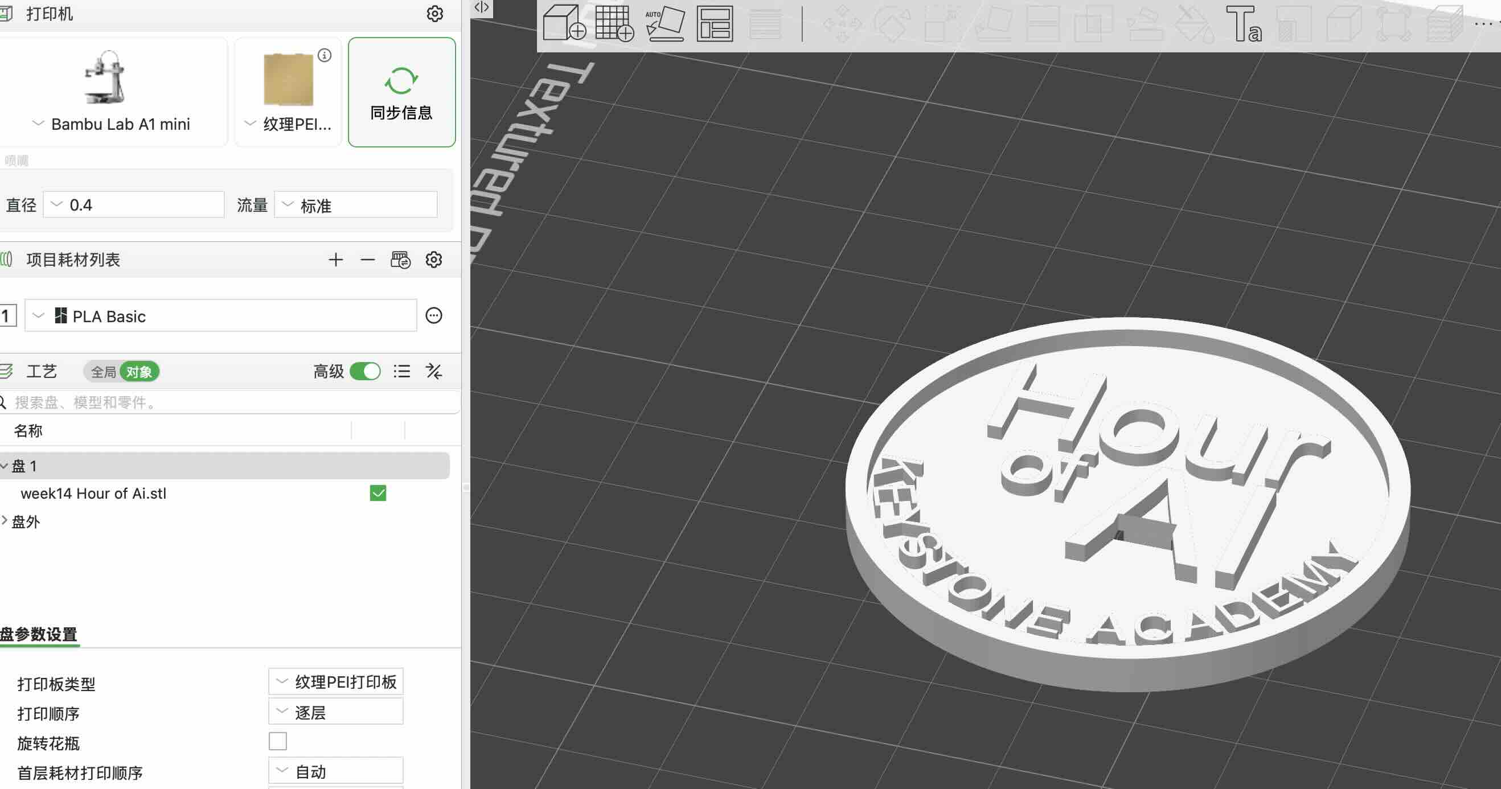Image resolution: width=1501 pixels, height=789 pixels.
Task: Switch process scope to 对象
Action: pos(140,372)
